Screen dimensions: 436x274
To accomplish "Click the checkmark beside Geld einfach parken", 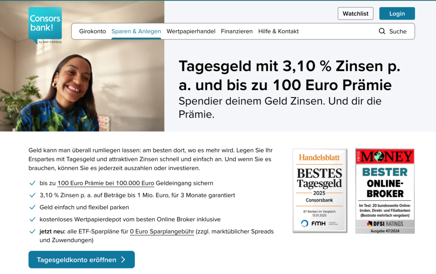I will click(x=32, y=207).
